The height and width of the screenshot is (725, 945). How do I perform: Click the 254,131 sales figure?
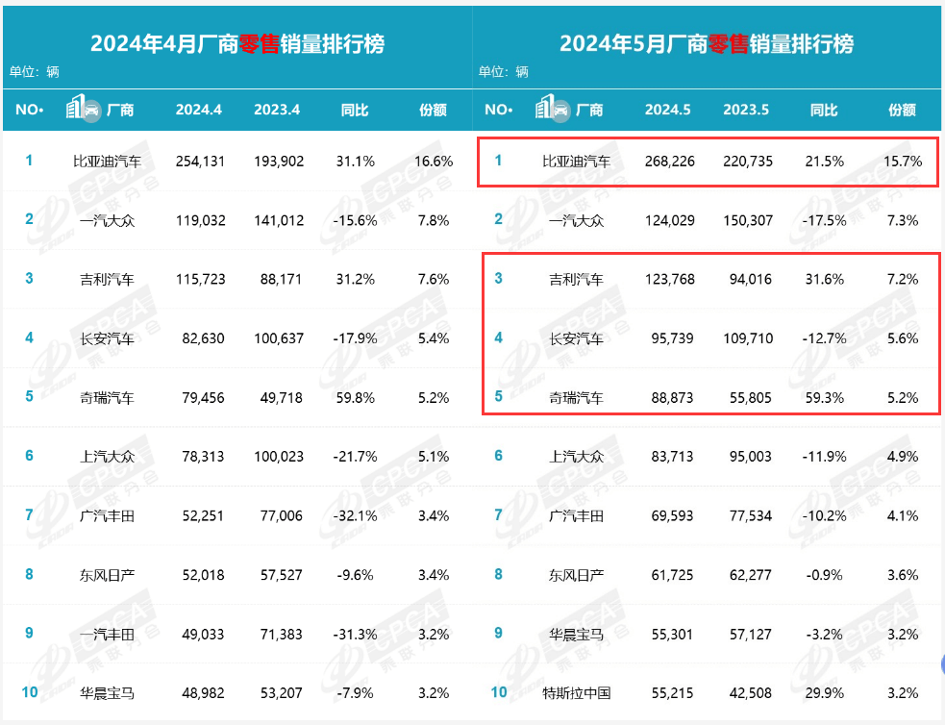point(199,162)
